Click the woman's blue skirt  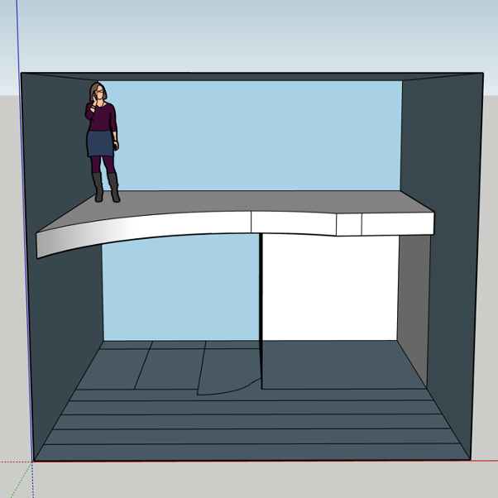99,144
